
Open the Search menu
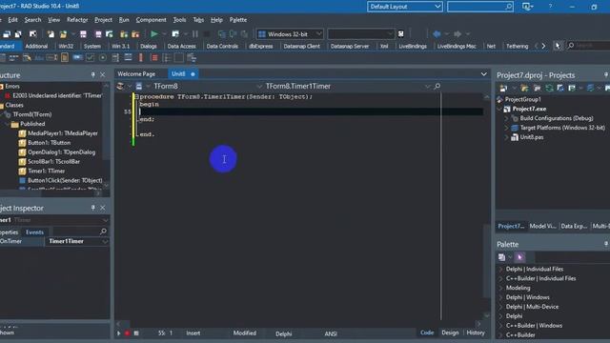[32, 20]
